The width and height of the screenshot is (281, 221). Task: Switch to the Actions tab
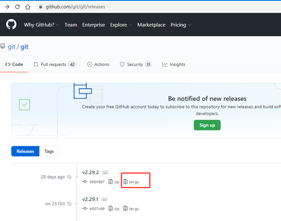point(98,65)
